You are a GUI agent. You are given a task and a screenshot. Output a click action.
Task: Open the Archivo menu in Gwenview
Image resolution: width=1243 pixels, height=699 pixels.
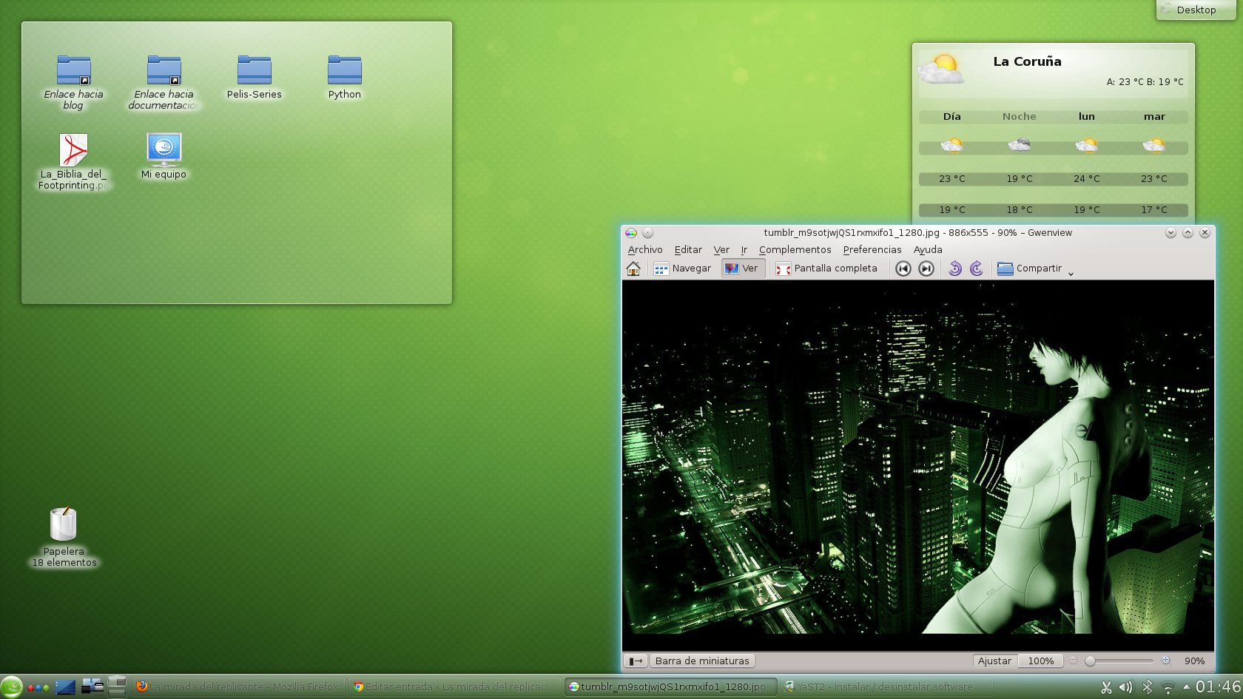(x=644, y=249)
